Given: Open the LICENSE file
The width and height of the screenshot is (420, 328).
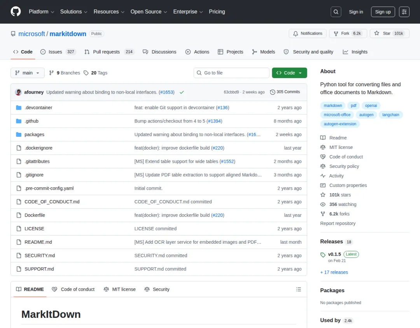Looking at the screenshot, I should tap(34, 229).
